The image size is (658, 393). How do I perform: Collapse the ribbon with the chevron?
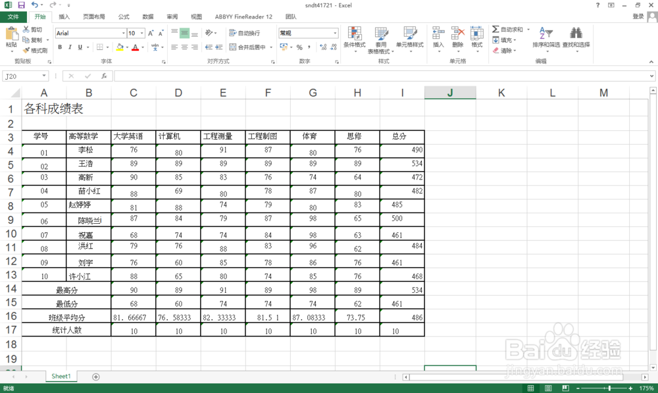coord(651,61)
